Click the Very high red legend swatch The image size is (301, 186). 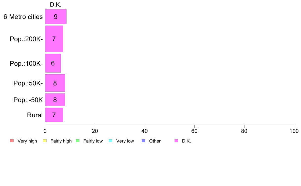click(x=12, y=141)
